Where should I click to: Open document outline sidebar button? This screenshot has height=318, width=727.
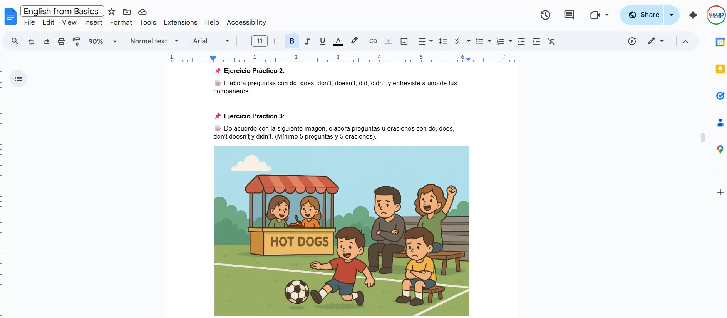coord(18,79)
